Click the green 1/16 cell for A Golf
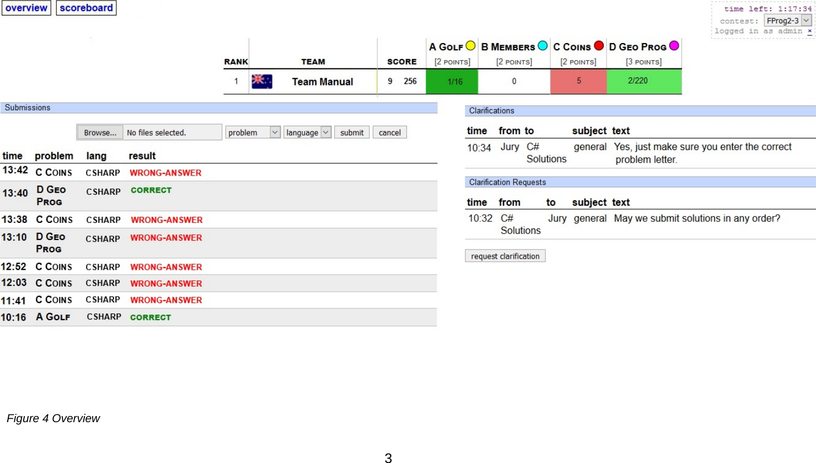Image resolution: width=816 pixels, height=463 pixels. pos(452,82)
